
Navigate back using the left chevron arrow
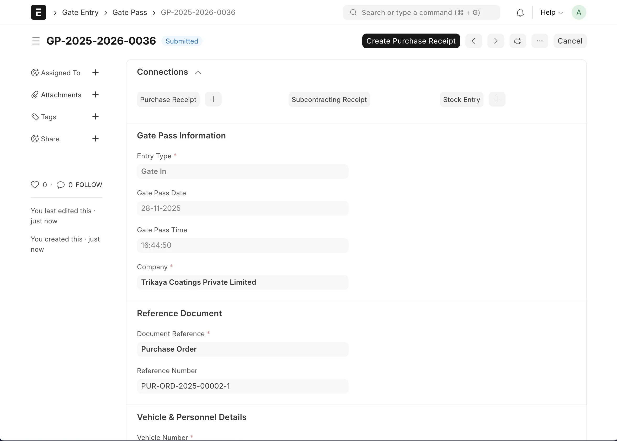(x=474, y=41)
